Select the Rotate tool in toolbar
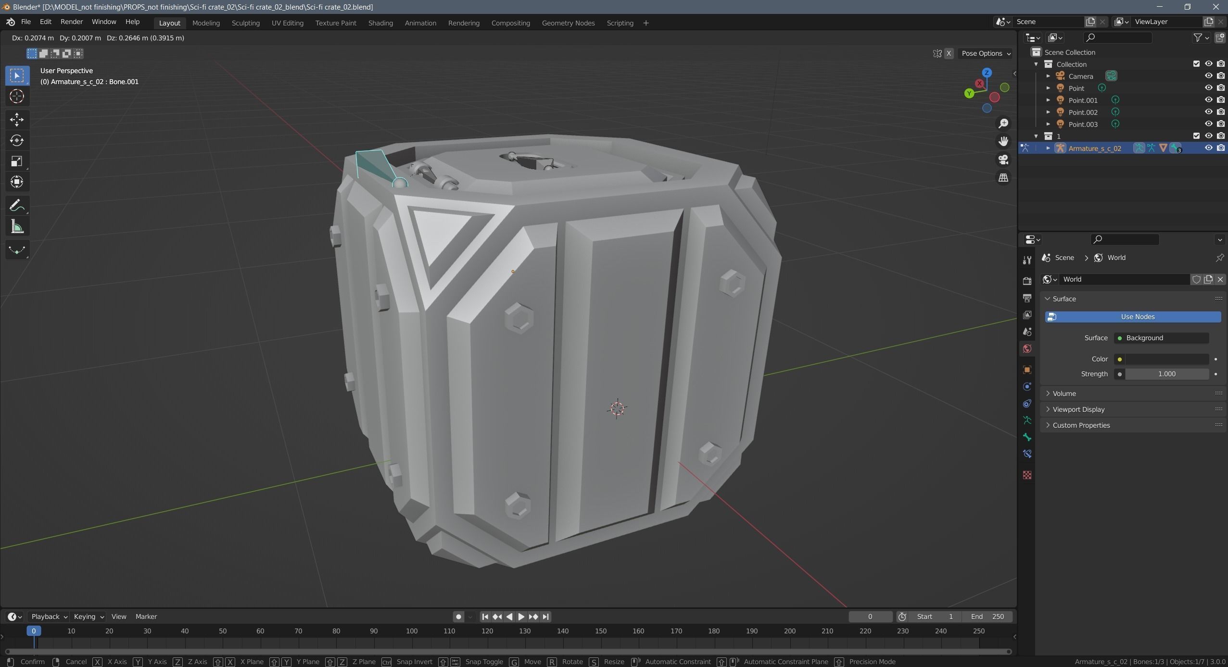Screen dimensions: 1228x667 pos(17,140)
